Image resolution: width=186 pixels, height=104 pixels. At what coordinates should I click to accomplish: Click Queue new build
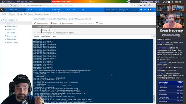[x=66, y=23]
